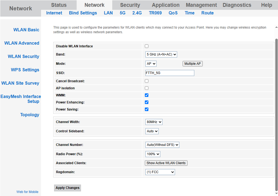Turn off Power Saving checkbox
This screenshot has height=196, width=278.
pyautogui.click(x=147, y=109)
